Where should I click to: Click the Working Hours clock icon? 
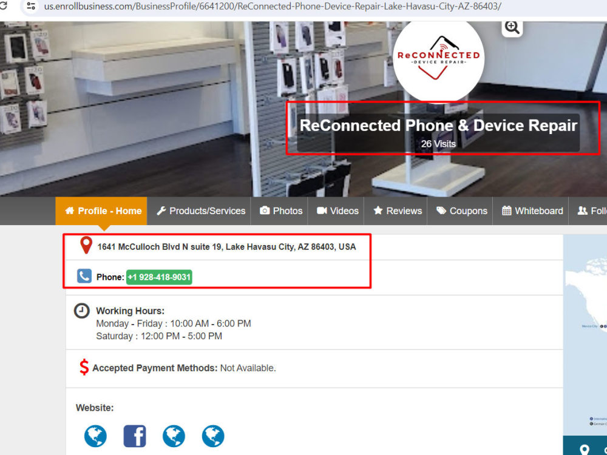click(82, 311)
